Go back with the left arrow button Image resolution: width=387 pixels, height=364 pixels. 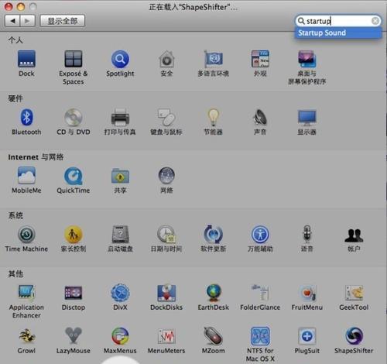[x=12, y=21]
